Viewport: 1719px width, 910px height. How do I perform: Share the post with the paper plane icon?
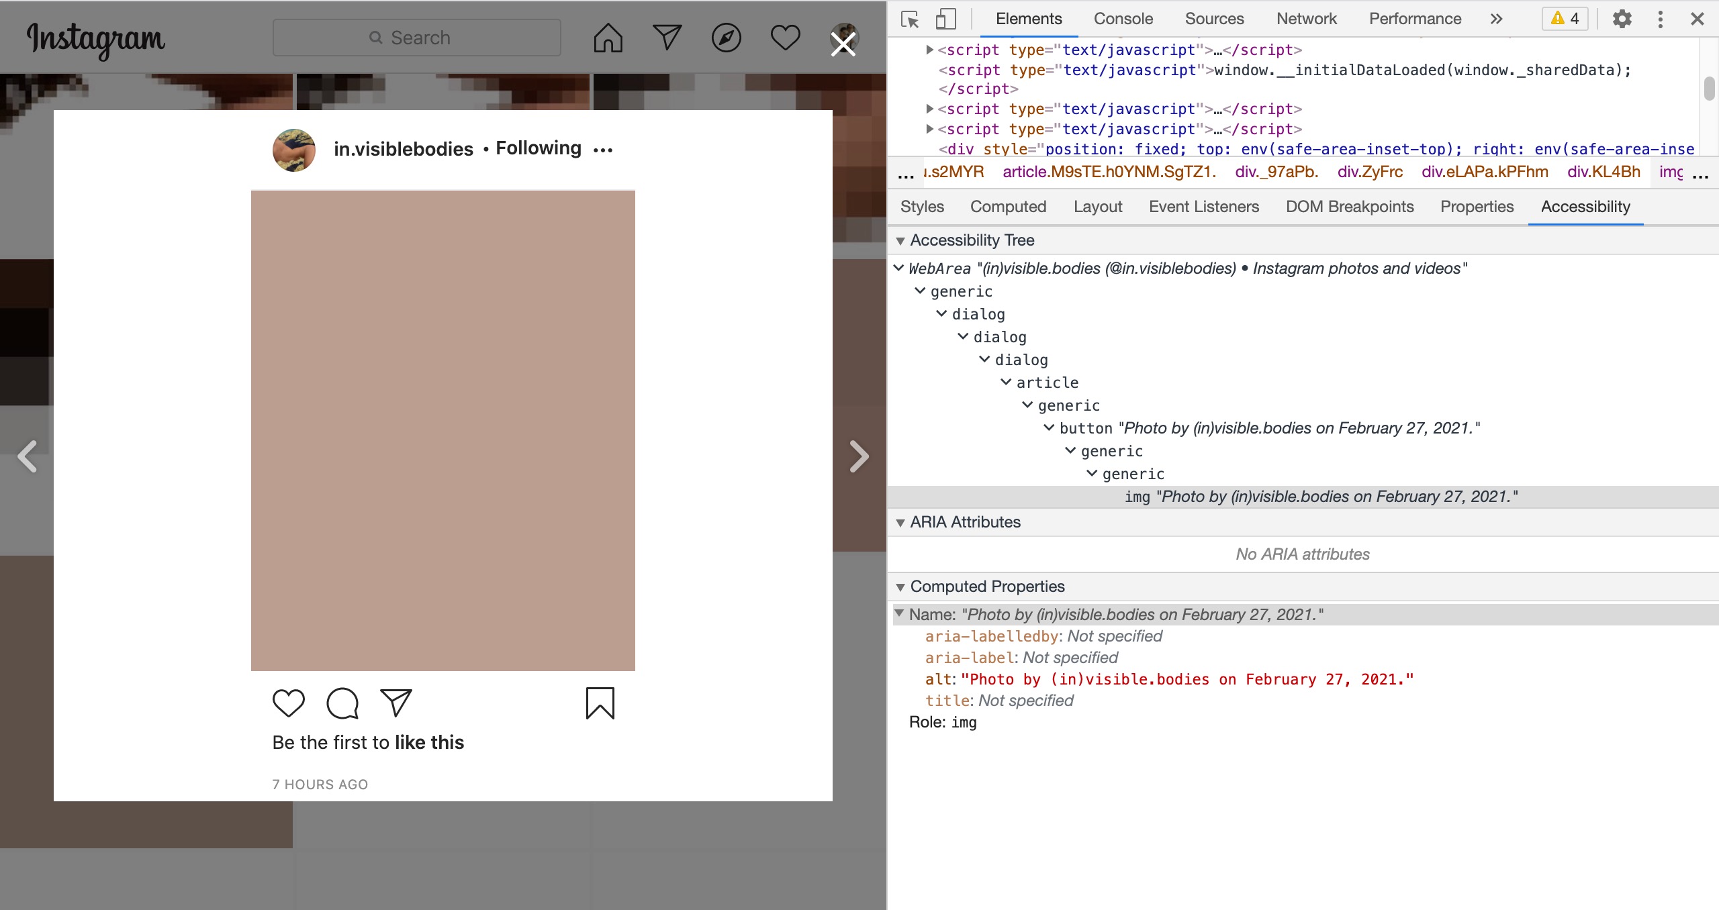pyautogui.click(x=396, y=703)
